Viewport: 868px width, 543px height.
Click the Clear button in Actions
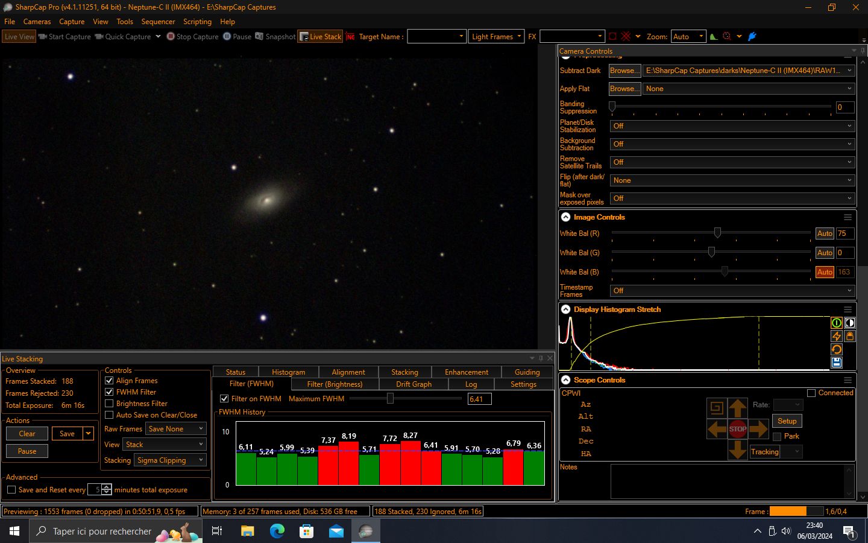pyautogui.click(x=27, y=433)
